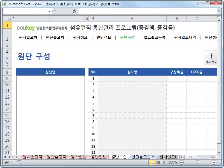Screen dimensions: 224x168
Task: Go to previous sheet tab arrow
Action: [x=9, y=157]
